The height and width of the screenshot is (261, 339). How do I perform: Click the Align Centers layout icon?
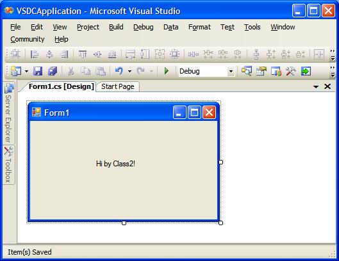[49, 54]
